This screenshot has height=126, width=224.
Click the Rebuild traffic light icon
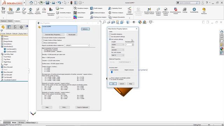(x=71, y=3)
